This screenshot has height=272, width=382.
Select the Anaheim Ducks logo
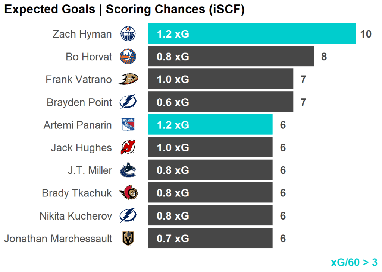tap(128, 79)
